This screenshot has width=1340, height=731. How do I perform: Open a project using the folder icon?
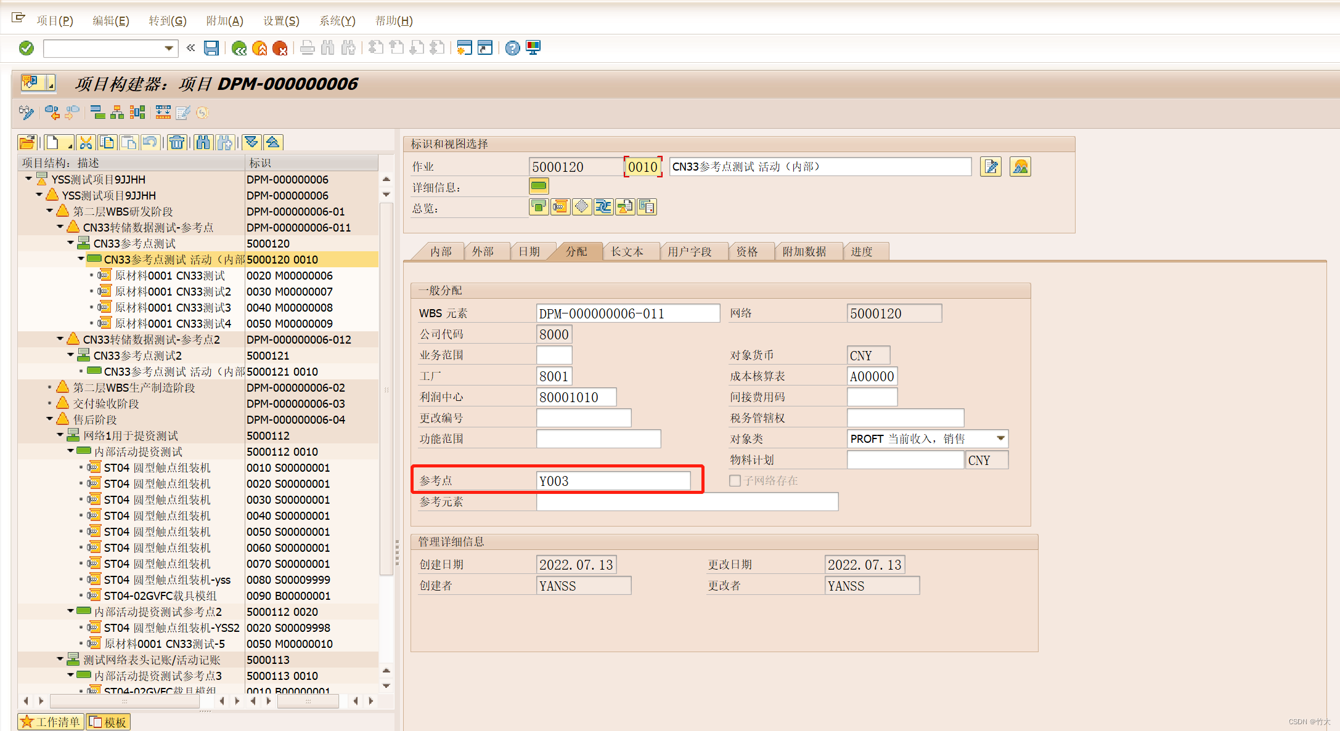coord(27,142)
